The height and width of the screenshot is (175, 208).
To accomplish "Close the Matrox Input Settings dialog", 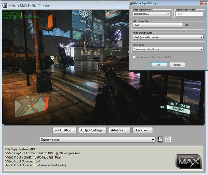I will pyautogui.click(x=204, y=3).
